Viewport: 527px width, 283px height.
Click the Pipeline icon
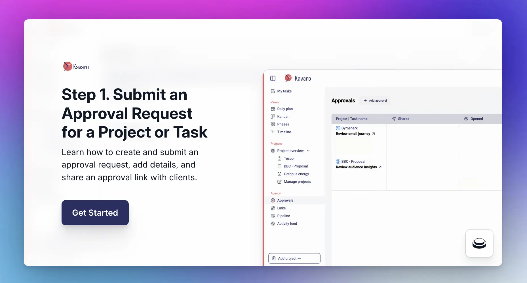(273, 216)
